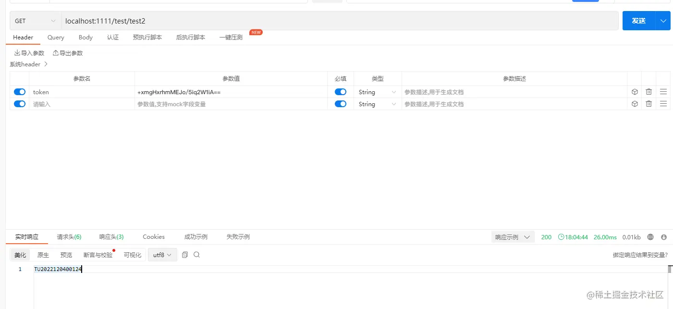This screenshot has width=673, height=309.
Task: Open the utf8 encoding dropdown
Action: click(x=162, y=255)
